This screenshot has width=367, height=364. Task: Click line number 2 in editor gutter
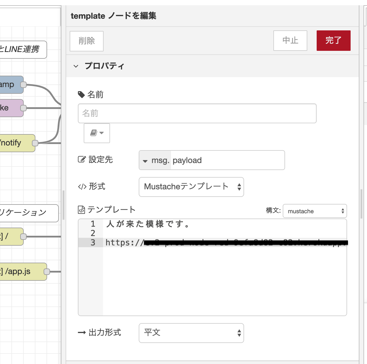click(x=93, y=233)
